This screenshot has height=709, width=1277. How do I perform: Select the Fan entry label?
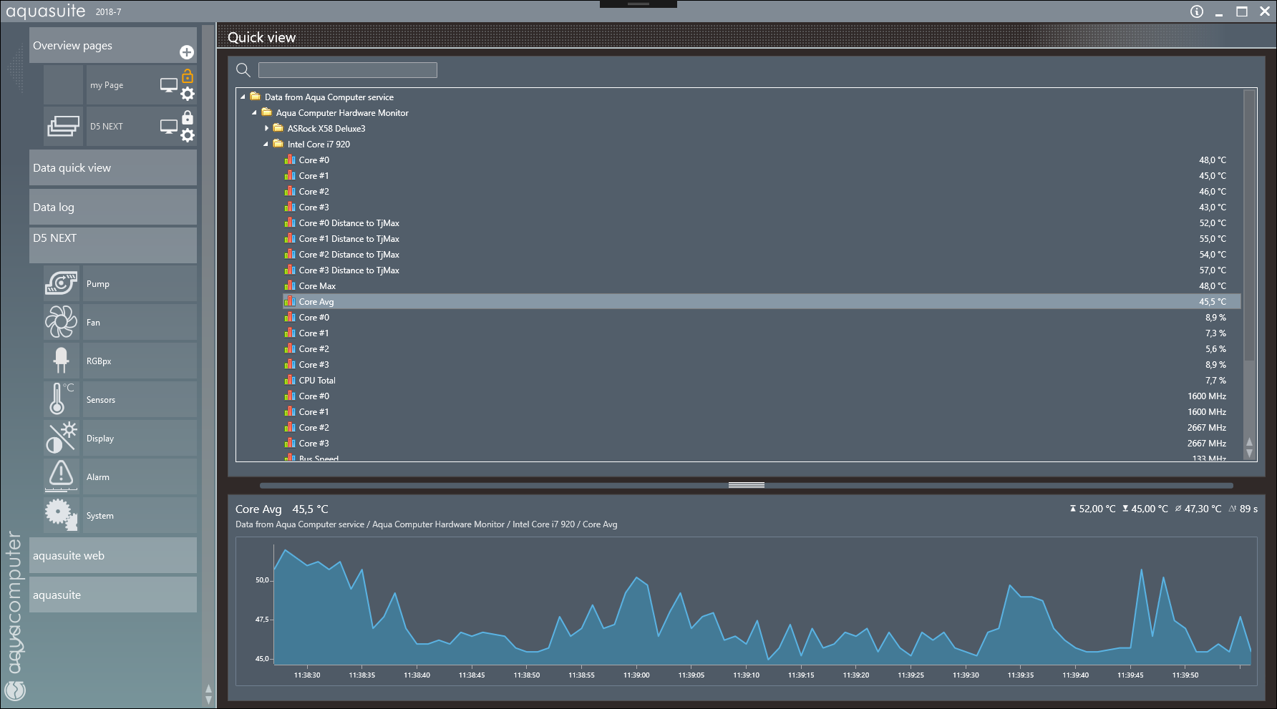94,323
